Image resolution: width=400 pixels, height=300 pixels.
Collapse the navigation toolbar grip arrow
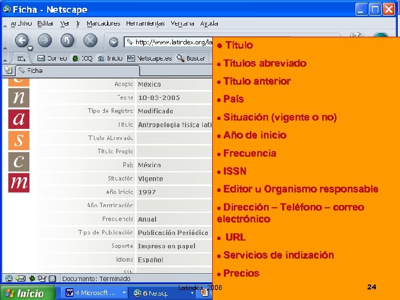[5, 48]
